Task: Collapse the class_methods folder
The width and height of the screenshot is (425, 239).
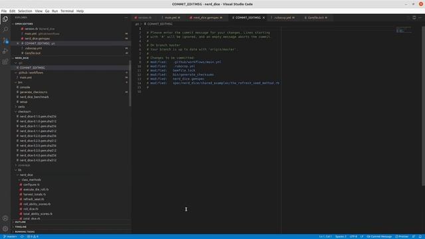Action: tap(31, 180)
